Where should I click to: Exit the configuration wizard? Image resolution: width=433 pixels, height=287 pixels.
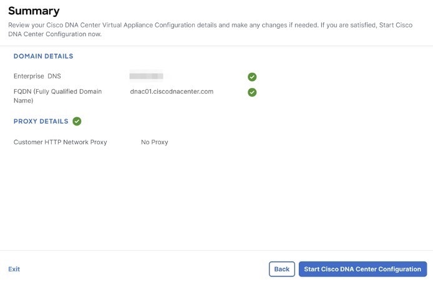click(14, 269)
